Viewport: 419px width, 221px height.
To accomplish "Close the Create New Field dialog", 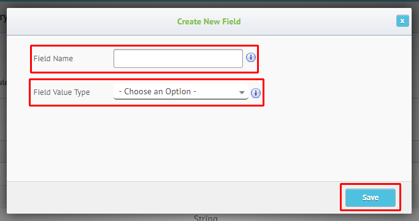I will tap(402, 21).
